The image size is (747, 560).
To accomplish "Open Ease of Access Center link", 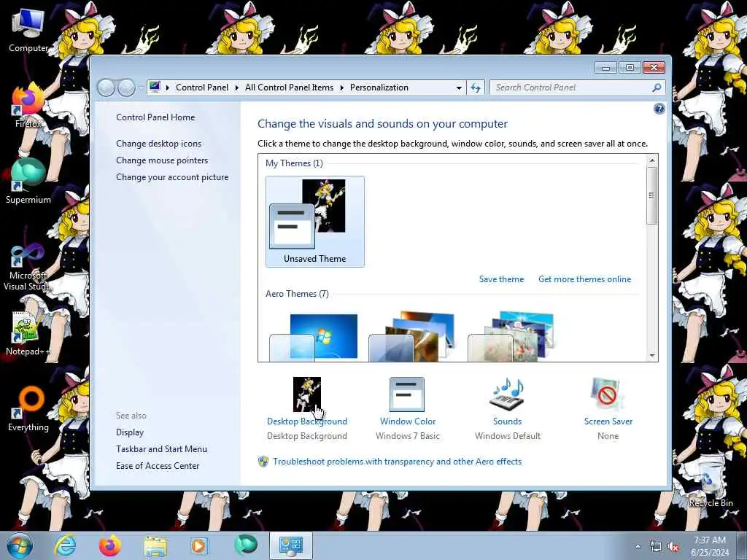I will point(158,466).
